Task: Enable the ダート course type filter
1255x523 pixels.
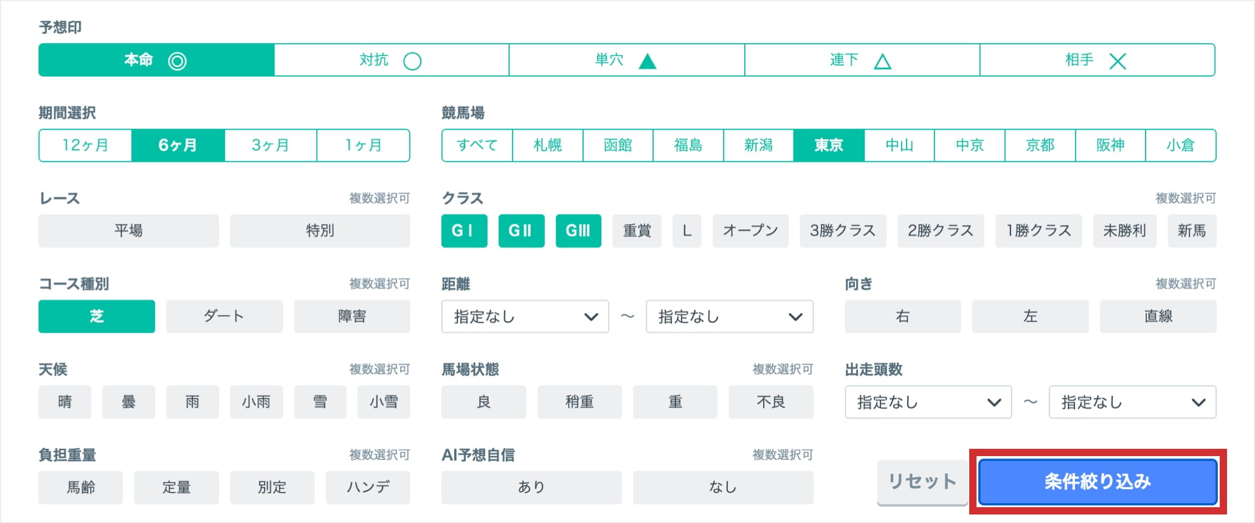Action: [224, 316]
